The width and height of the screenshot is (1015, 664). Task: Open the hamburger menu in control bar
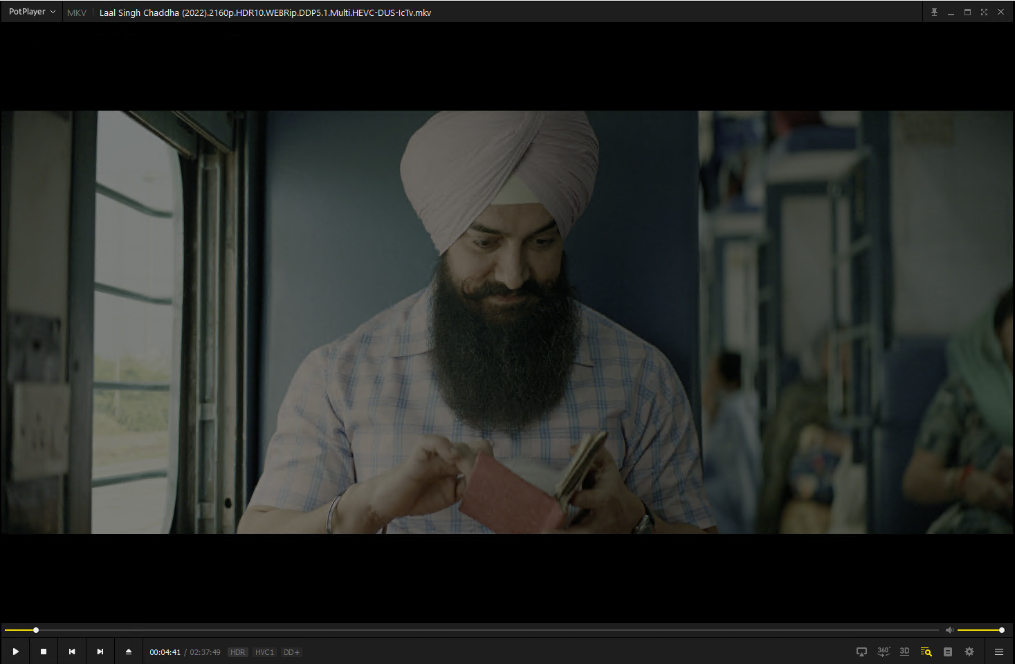(x=999, y=652)
